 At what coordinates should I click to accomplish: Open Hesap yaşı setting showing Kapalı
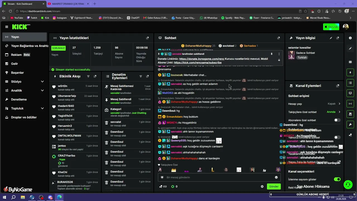314,104
